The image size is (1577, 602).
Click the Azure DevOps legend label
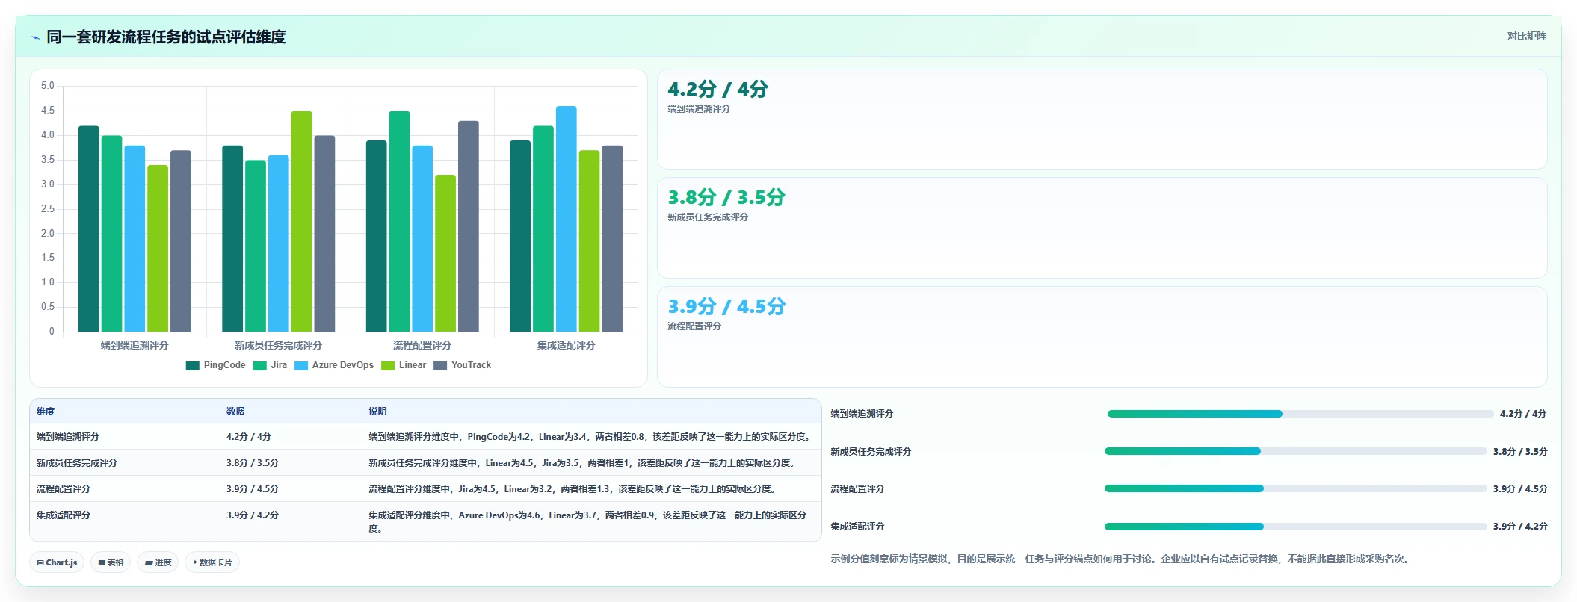pos(342,365)
